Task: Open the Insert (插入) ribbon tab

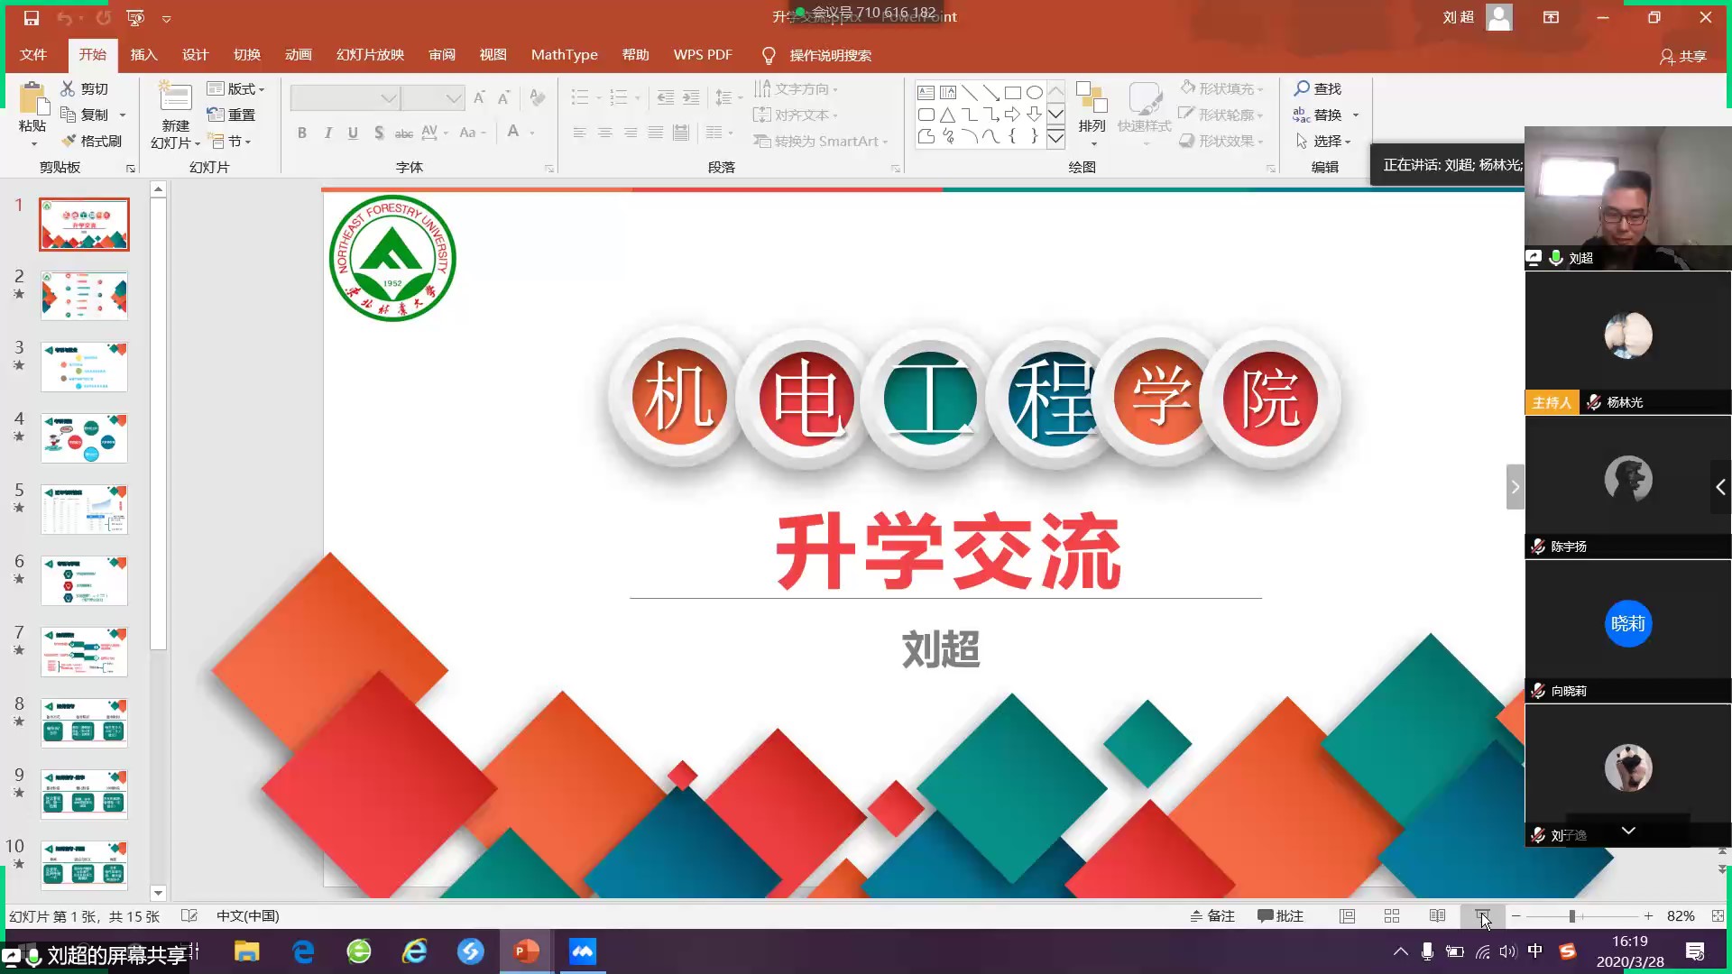Action: click(x=143, y=55)
